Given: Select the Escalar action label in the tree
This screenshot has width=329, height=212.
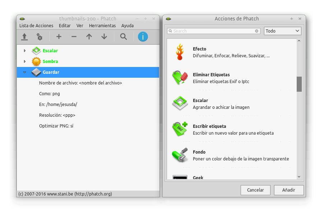Looking at the screenshot, I should coord(50,50).
